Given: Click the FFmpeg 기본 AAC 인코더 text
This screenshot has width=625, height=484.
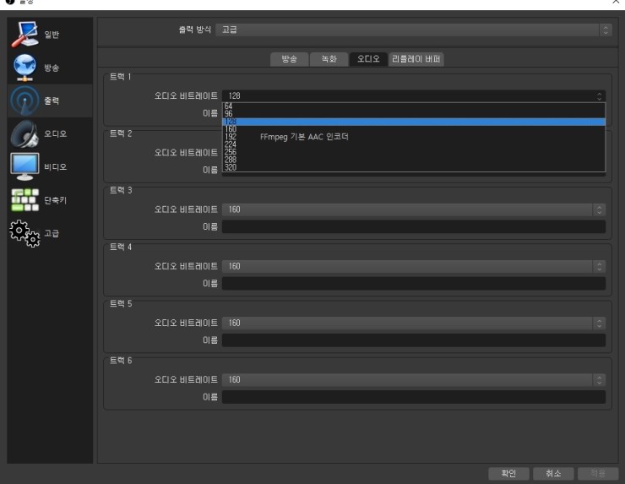Looking at the screenshot, I should pos(304,137).
